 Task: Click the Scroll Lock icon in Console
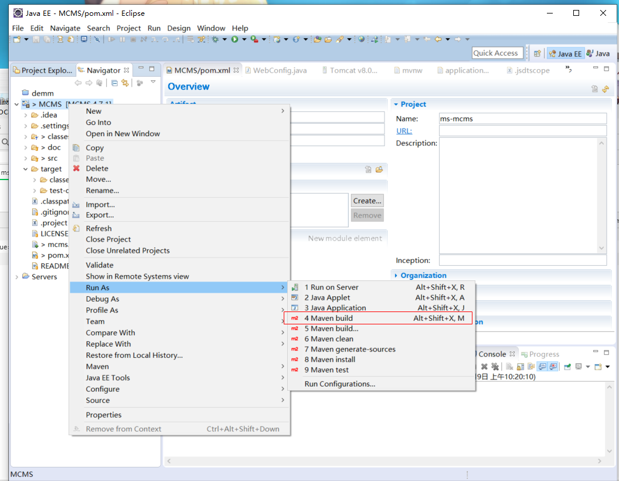(x=521, y=367)
